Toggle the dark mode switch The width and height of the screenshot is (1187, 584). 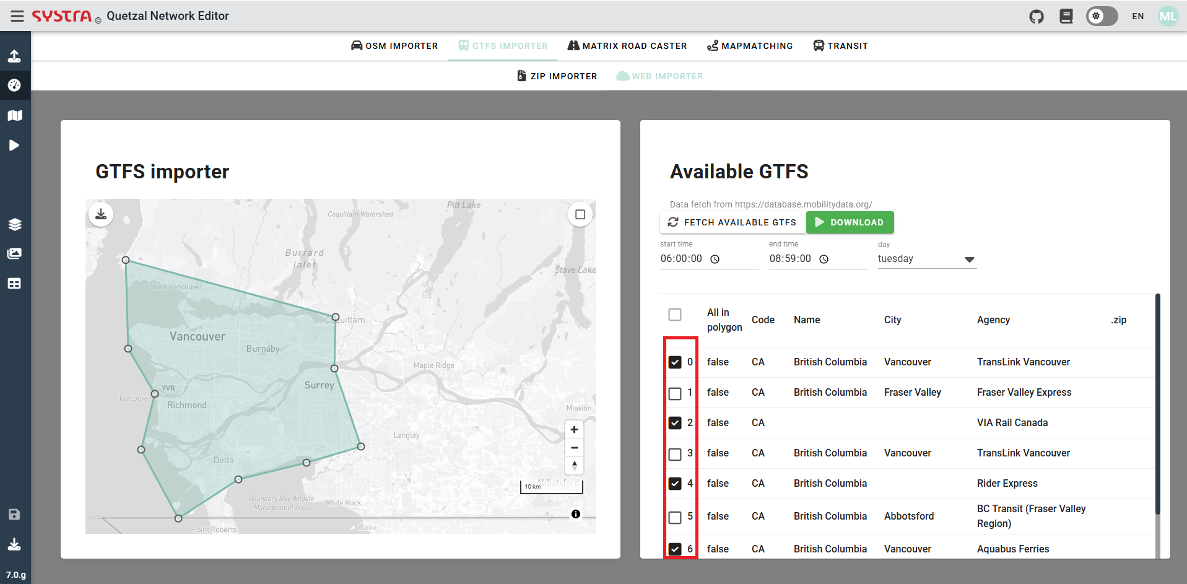point(1102,16)
